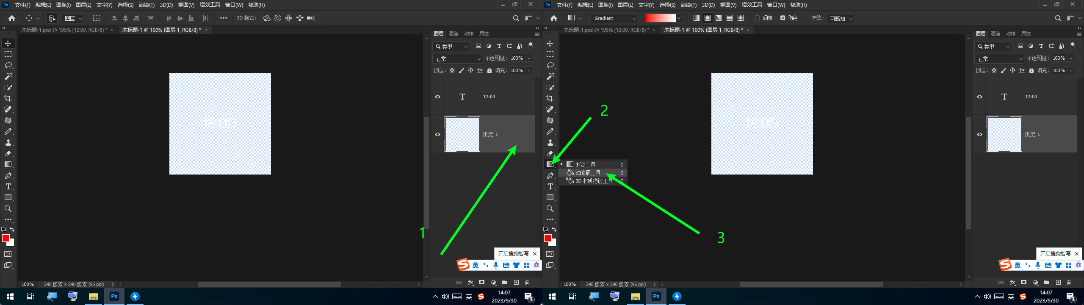
Task: Select 3D 材质拖放工具 in the flyout
Action: (594, 181)
